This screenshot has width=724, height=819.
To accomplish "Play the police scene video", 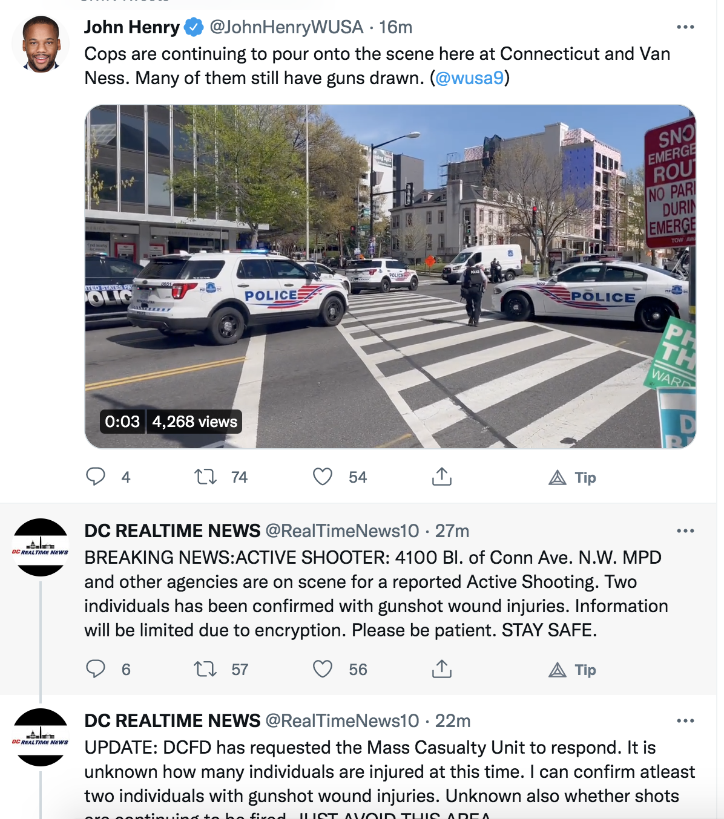I will coord(390,276).
